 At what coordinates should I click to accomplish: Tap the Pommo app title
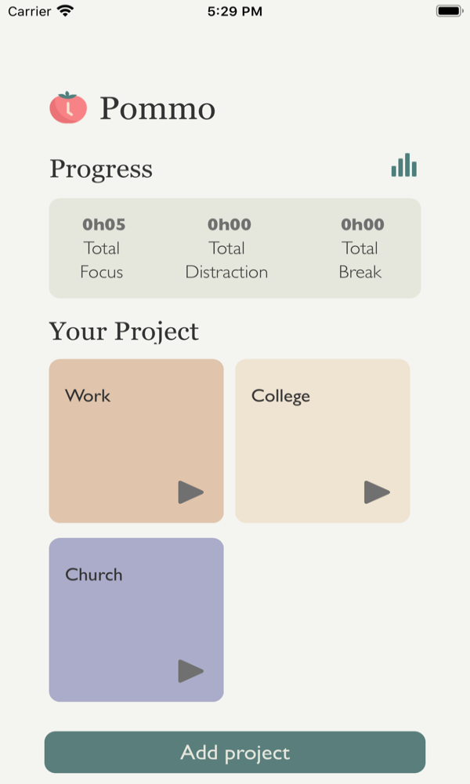point(157,108)
